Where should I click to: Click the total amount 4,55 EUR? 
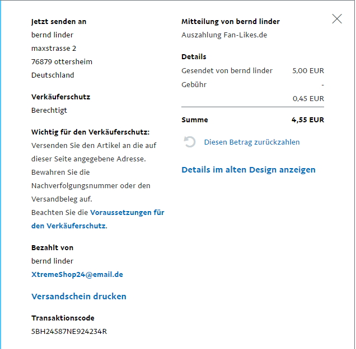pyautogui.click(x=307, y=120)
